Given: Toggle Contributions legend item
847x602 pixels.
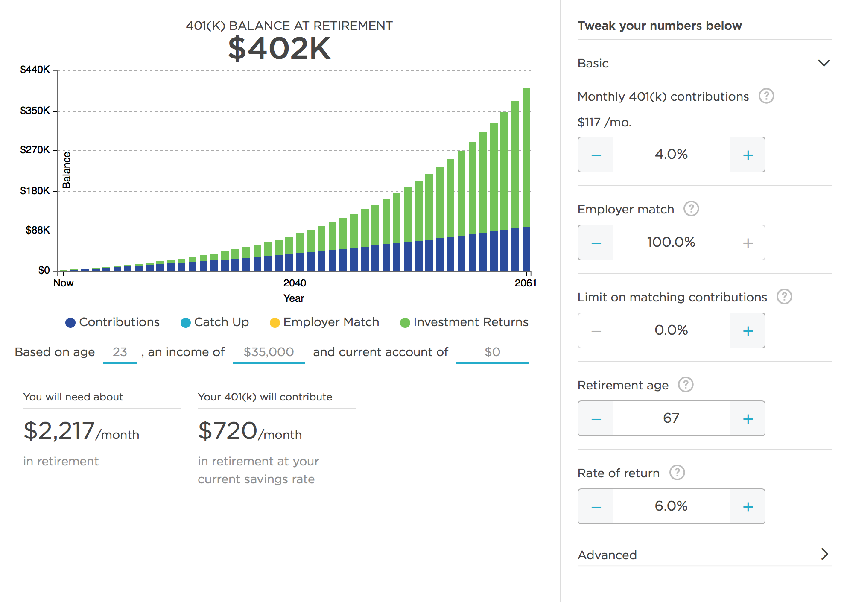Looking at the screenshot, I should 113,322.
